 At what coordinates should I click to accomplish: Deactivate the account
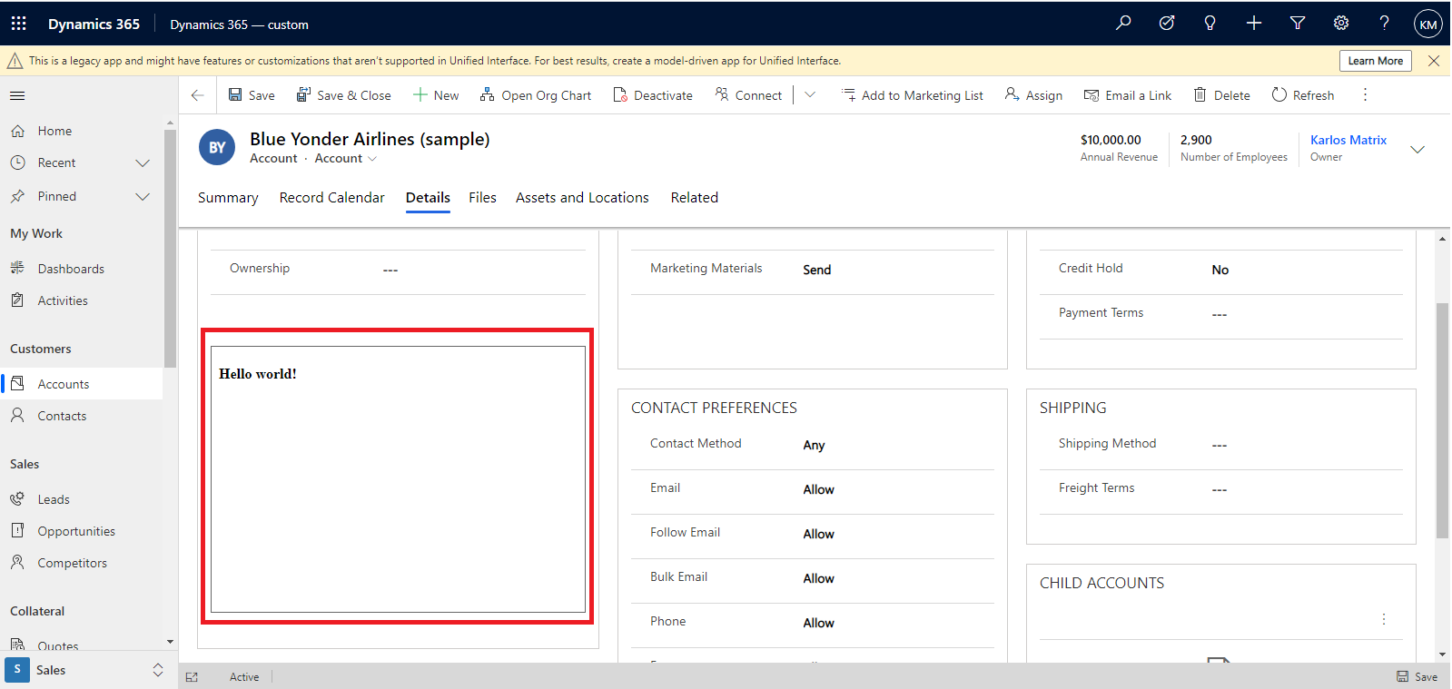(x=653, y=95)
